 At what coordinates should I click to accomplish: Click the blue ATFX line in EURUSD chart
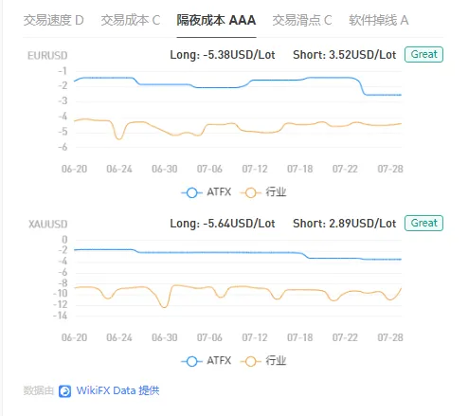[221, 87]
